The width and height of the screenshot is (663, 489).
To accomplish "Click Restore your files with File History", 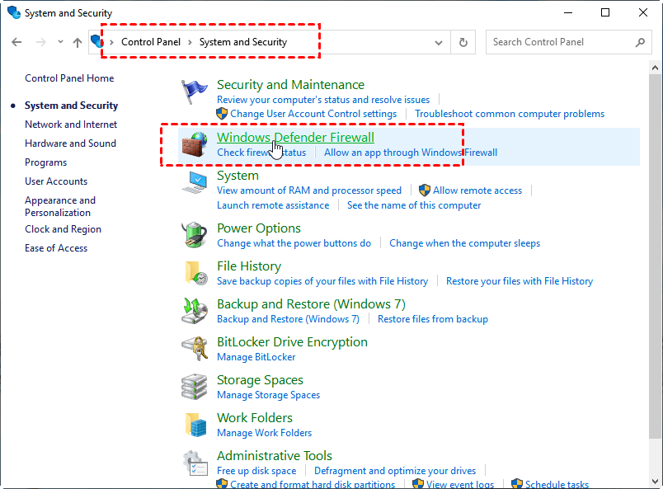I will [520, 281].
